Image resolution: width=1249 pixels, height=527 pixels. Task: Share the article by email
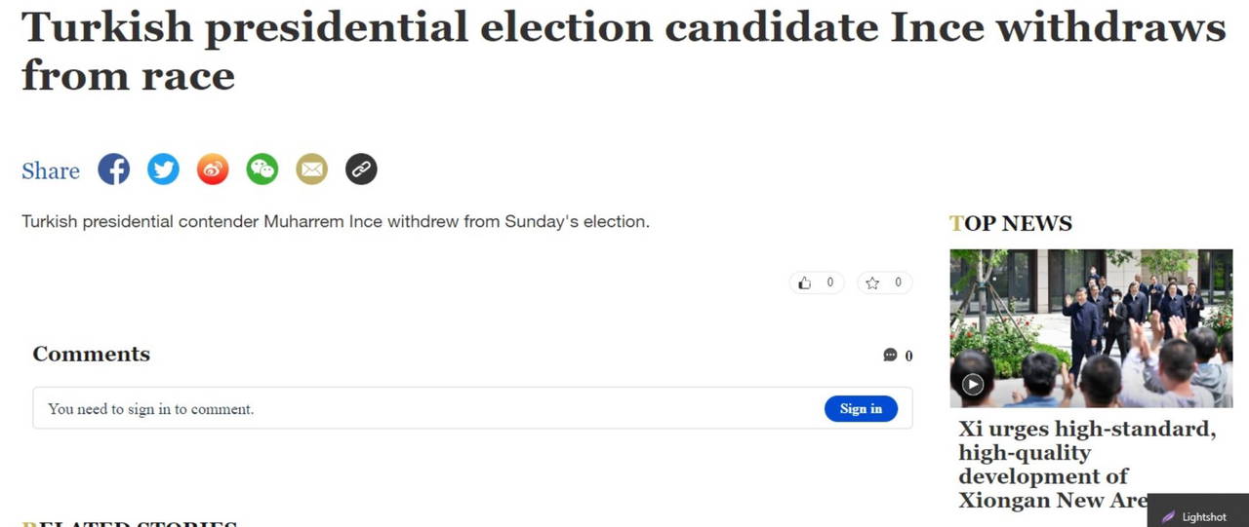coord(312,169)
